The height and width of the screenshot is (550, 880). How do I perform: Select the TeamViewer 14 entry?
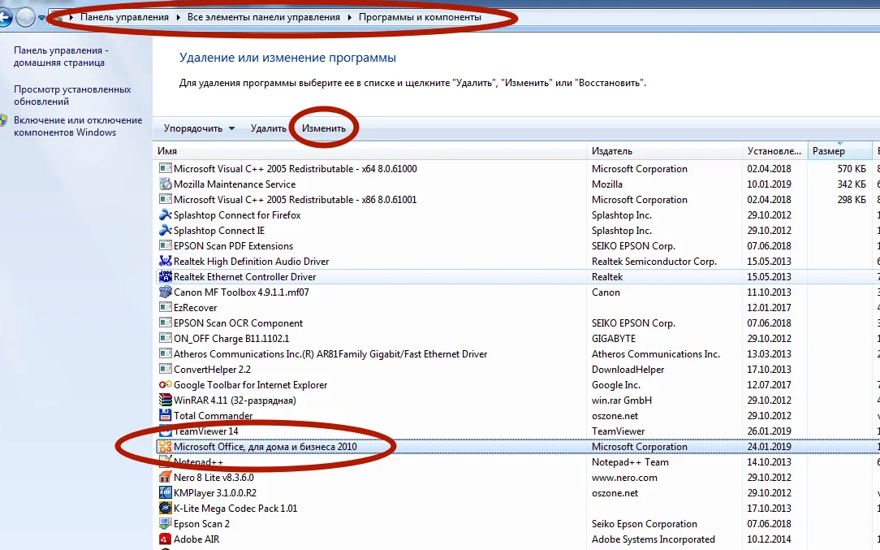[x=206, y=431]
